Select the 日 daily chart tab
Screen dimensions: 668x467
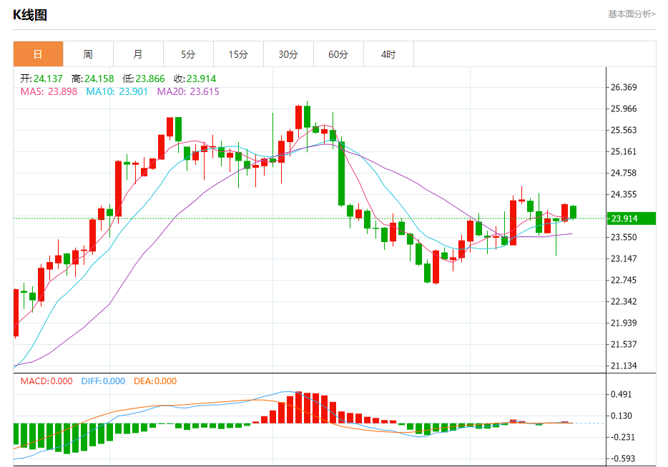(39, 54)
